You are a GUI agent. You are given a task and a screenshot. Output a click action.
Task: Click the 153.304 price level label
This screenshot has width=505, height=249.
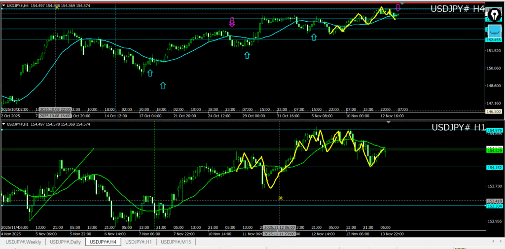pos(494,206)
